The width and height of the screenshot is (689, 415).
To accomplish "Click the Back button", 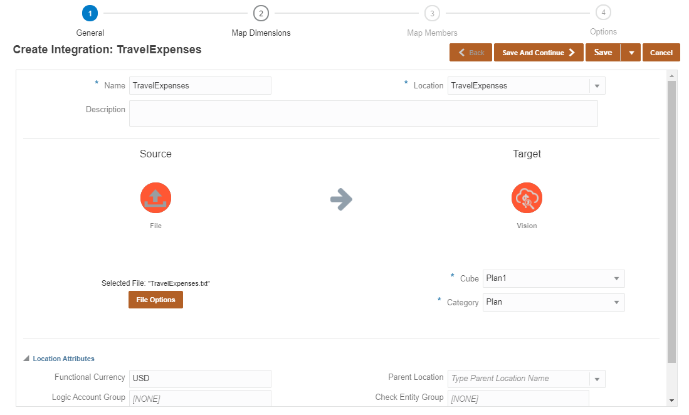I will pyautogui.click(x=471, y=53).
